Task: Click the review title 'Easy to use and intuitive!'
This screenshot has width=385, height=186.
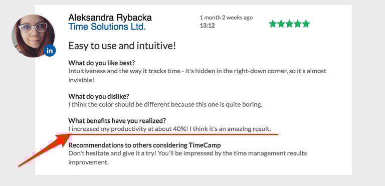Action: pyautogui.click(x=122, y=46)
